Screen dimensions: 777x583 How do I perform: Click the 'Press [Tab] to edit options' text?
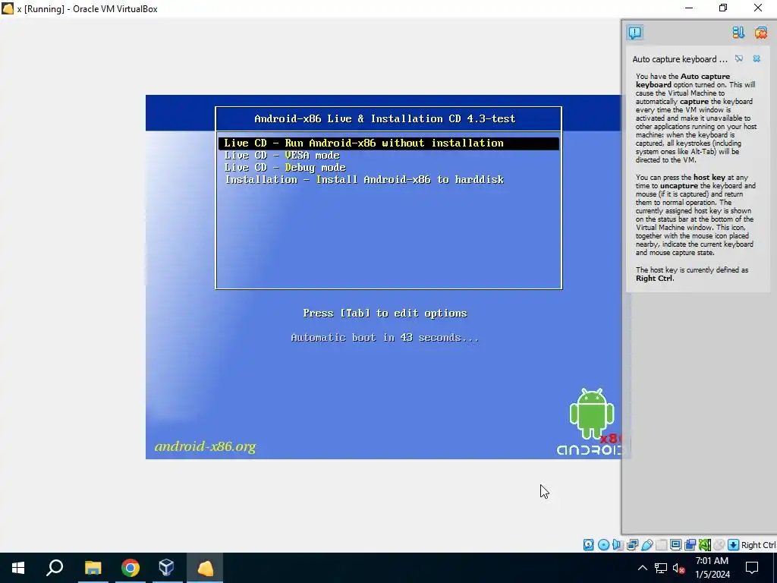385,314
